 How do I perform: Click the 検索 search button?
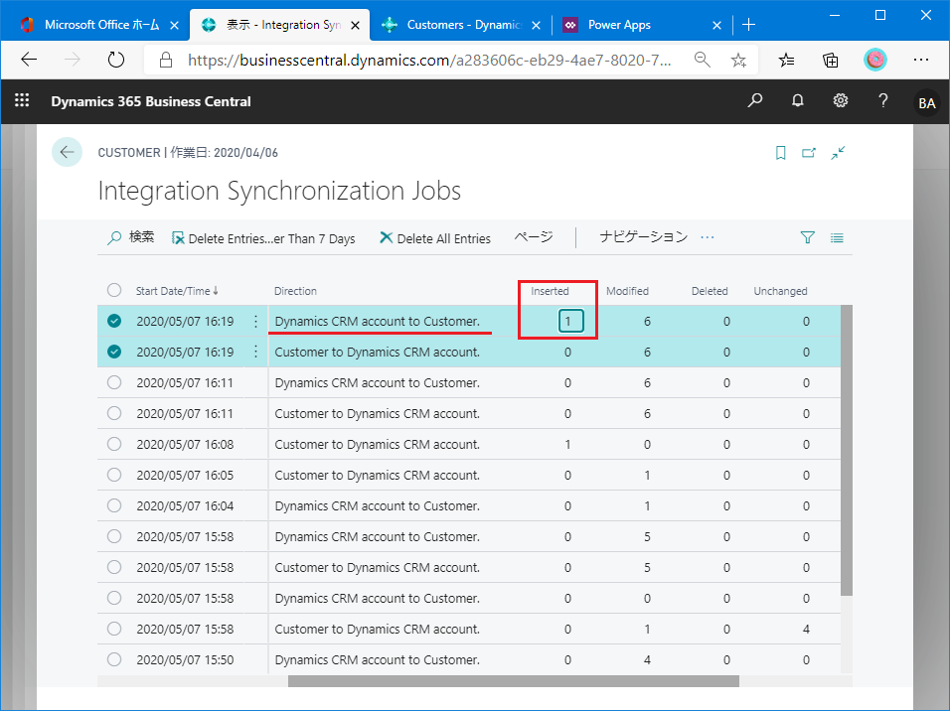(x=131, y=237)
